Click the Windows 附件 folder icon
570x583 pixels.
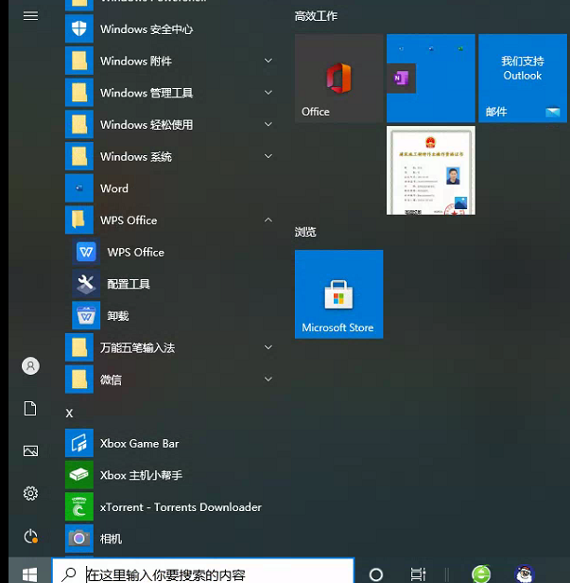(79, 61)
